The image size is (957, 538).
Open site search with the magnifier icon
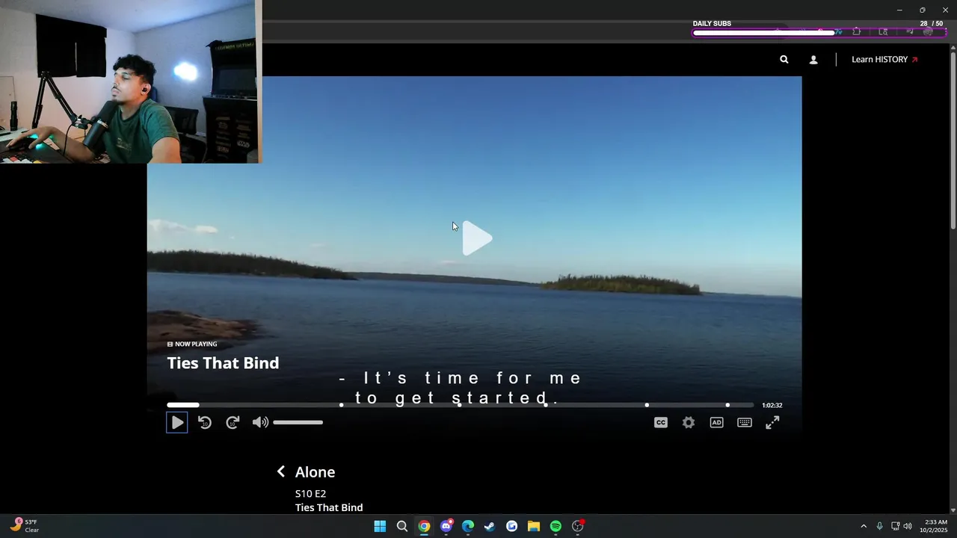coord(784,59)
